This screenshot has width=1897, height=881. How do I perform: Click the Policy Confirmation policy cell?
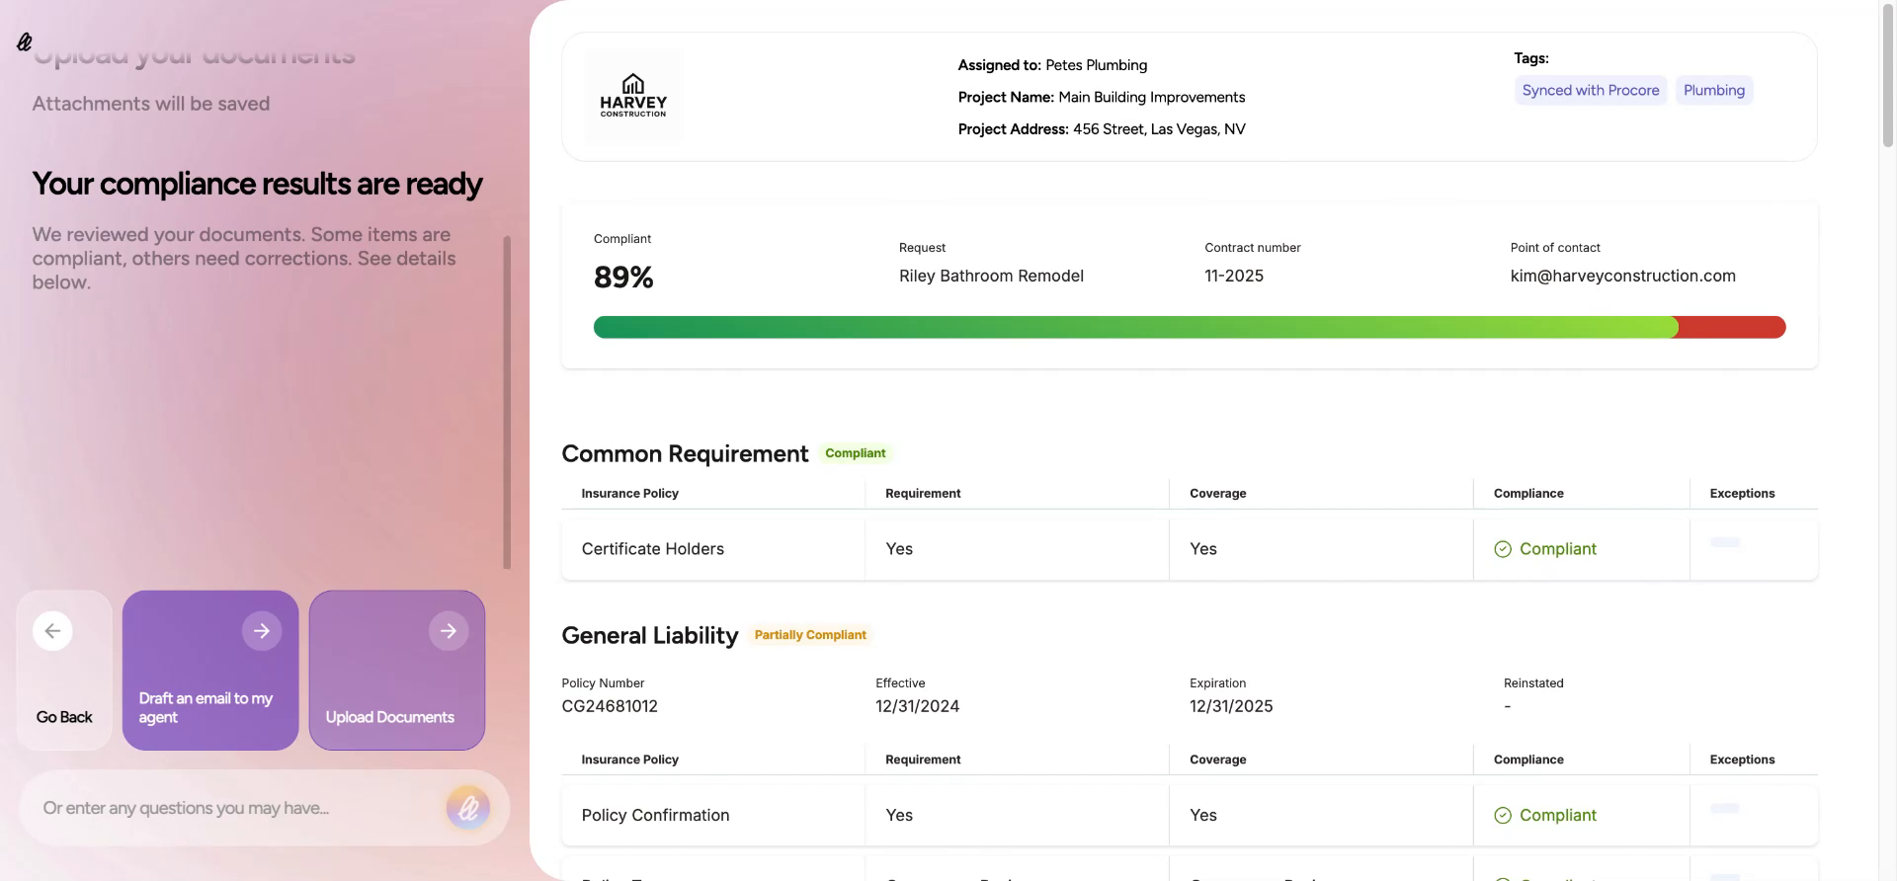click(713, 816)
